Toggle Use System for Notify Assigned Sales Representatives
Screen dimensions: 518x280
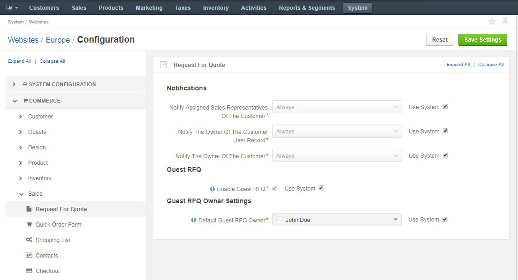pos(445,107)
